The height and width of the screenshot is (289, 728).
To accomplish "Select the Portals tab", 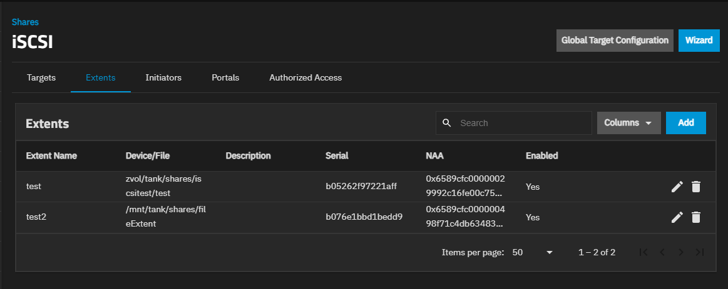I will (x=225, y=78).
